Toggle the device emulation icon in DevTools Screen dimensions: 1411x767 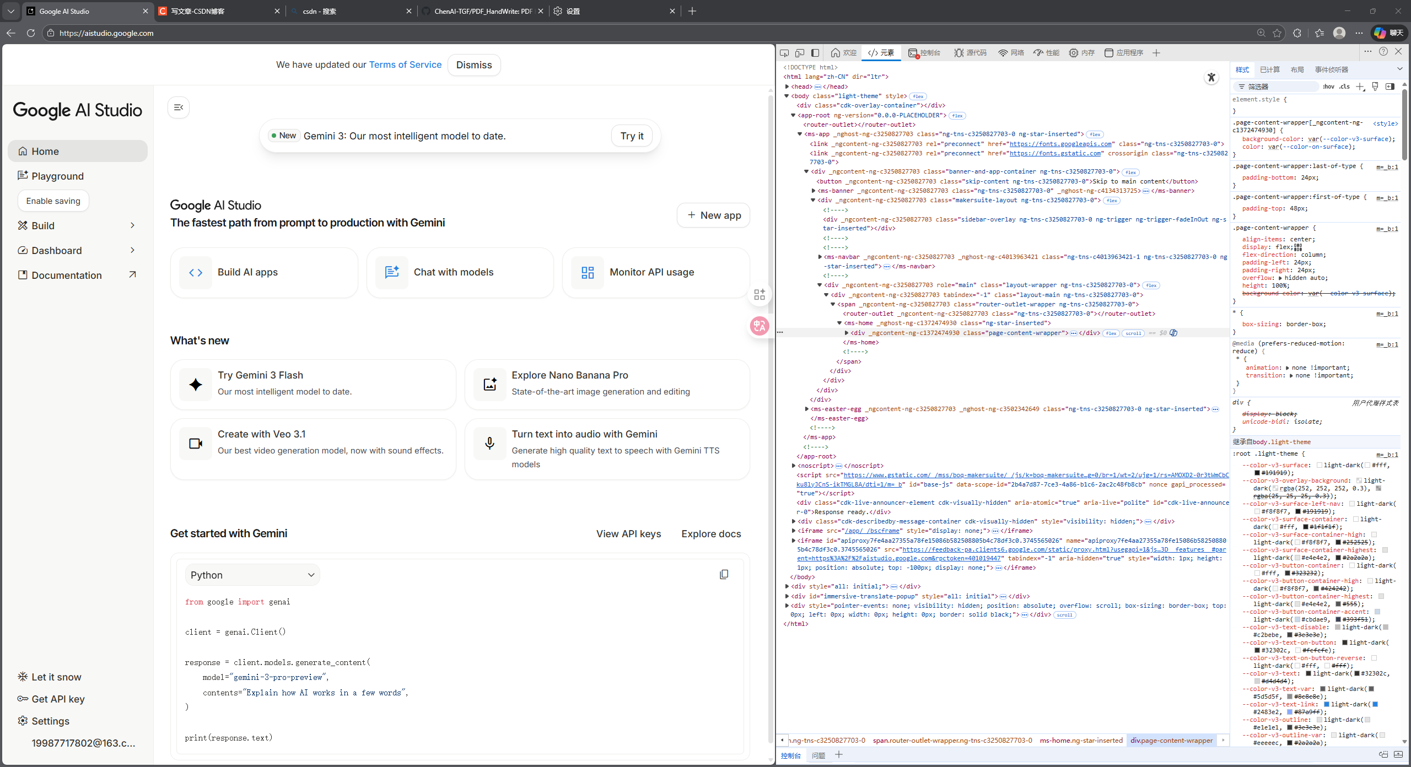tap(800, 53)
